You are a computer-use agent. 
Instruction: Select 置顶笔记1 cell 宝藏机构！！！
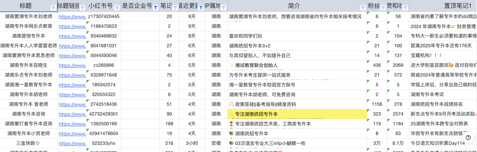tap(443, 56)
